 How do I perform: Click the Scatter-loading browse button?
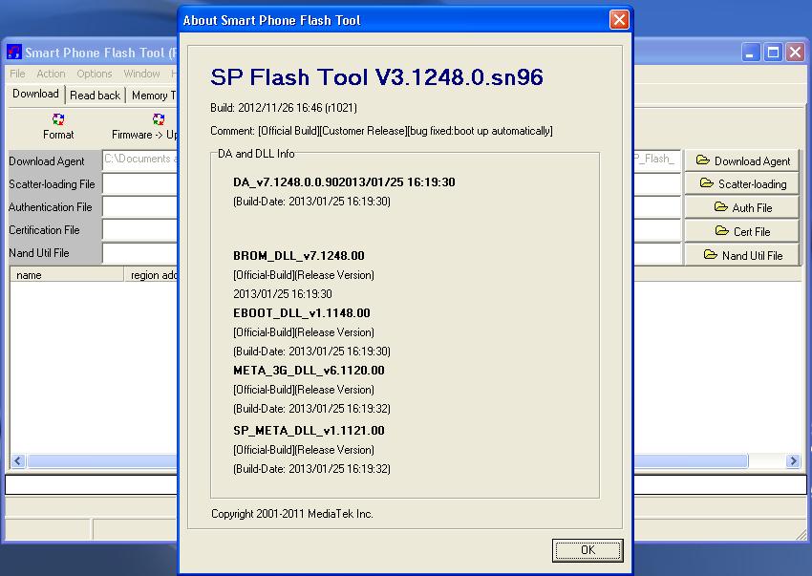(741, 184)
